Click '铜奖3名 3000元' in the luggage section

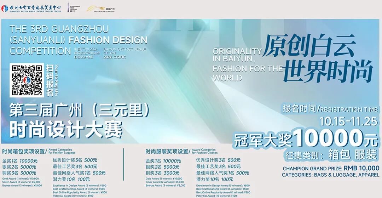pyautogui.click(x=19, y=173)
